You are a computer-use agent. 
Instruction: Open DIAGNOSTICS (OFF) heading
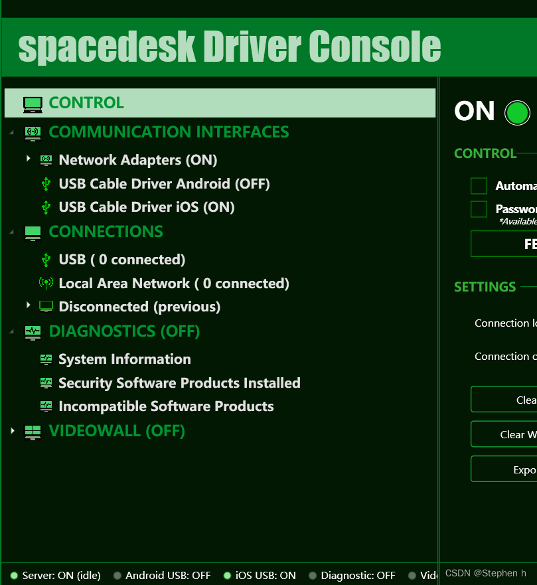pyautogui.click(x=125, y=331)
